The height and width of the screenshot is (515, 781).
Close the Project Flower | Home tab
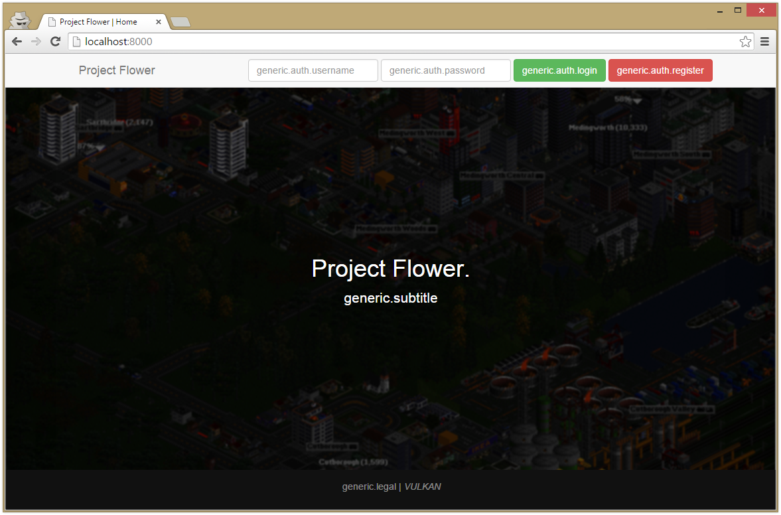click(159, 22)
